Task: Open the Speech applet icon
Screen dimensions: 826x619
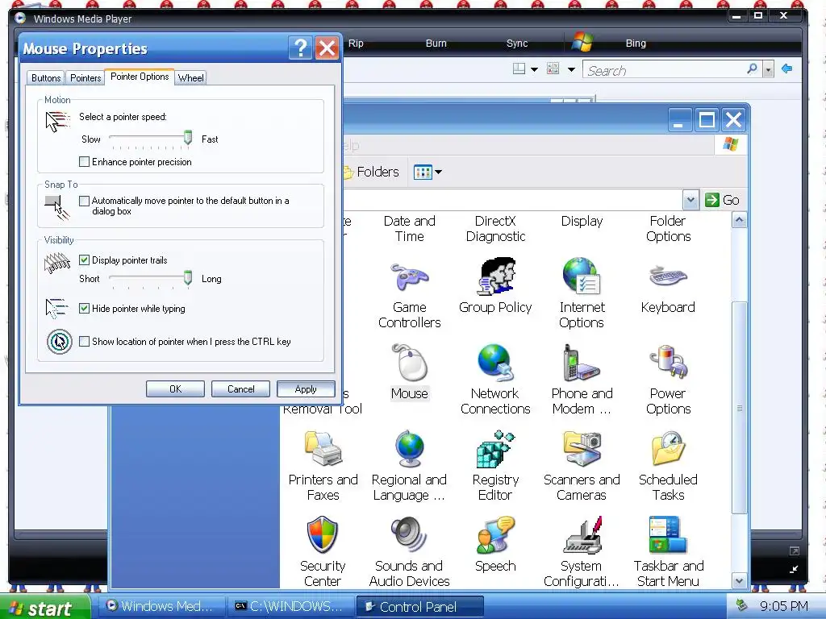Action: coord(495,535)
